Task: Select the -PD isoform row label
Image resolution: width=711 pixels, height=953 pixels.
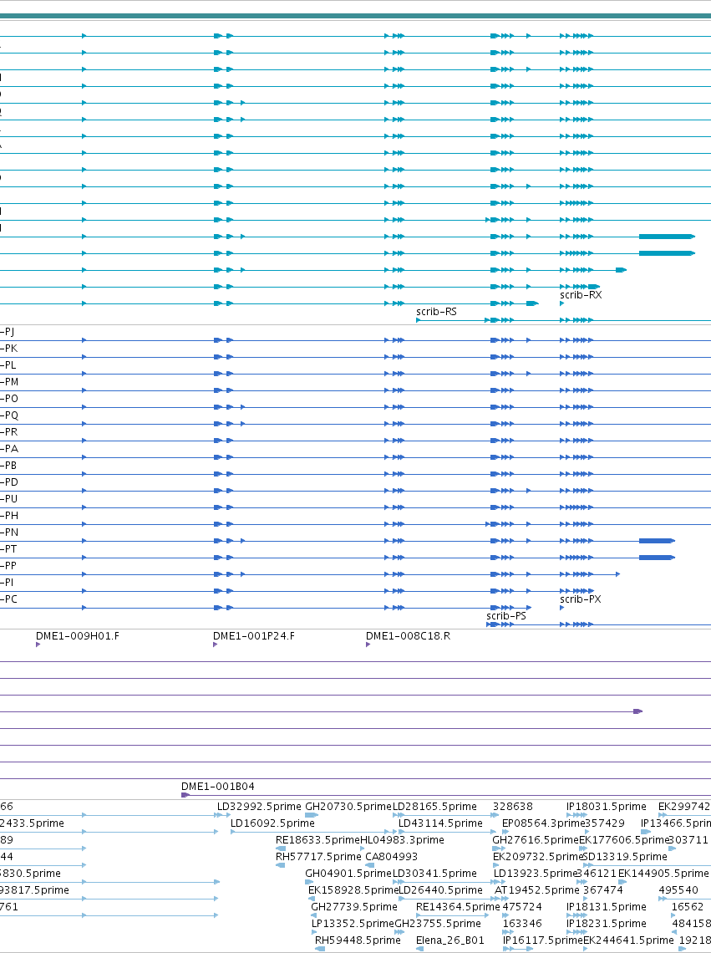Action: coord(9,482)
